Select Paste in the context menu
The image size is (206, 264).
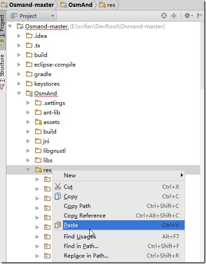click(x=118, y=225)
